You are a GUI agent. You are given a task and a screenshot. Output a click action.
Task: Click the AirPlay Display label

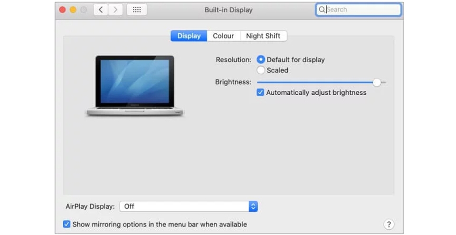[x=90, y=206]
